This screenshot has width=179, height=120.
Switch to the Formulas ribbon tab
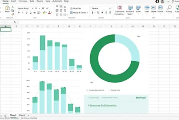click(x=23, y=1)
